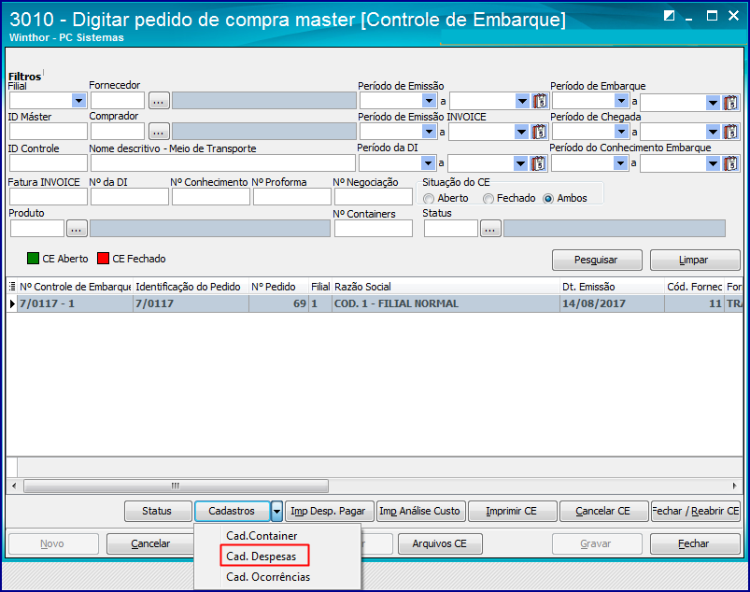Image resolution: width=750 pixels, height=592 pixels.
Task: Open Período de Emissão INVOICE start dropdown
Action: [x=429, y=132]
